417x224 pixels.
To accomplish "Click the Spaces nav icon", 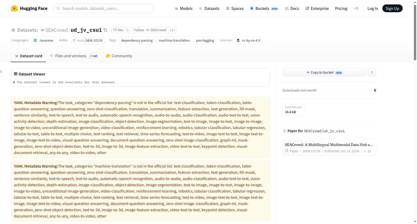I will pyautogui.click(x=228, y=9).
